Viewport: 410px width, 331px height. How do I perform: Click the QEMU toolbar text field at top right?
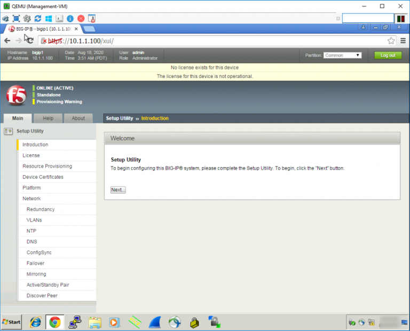coord(368,18)
